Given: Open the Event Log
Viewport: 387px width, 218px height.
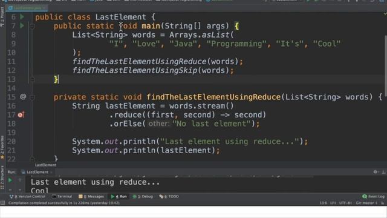Looking at the screenshot, I should pyautogui.click(x=374, y=196).
